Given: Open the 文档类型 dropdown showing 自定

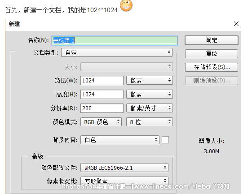Looking at the screenshot, I should [117, 52].
